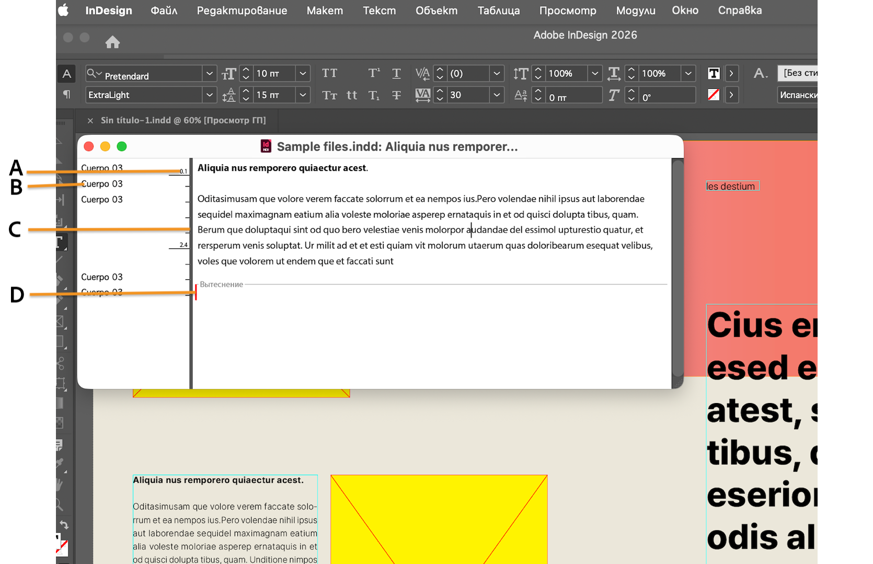Toggle all lowercase (tt) formatting

[x=352, y=95]
